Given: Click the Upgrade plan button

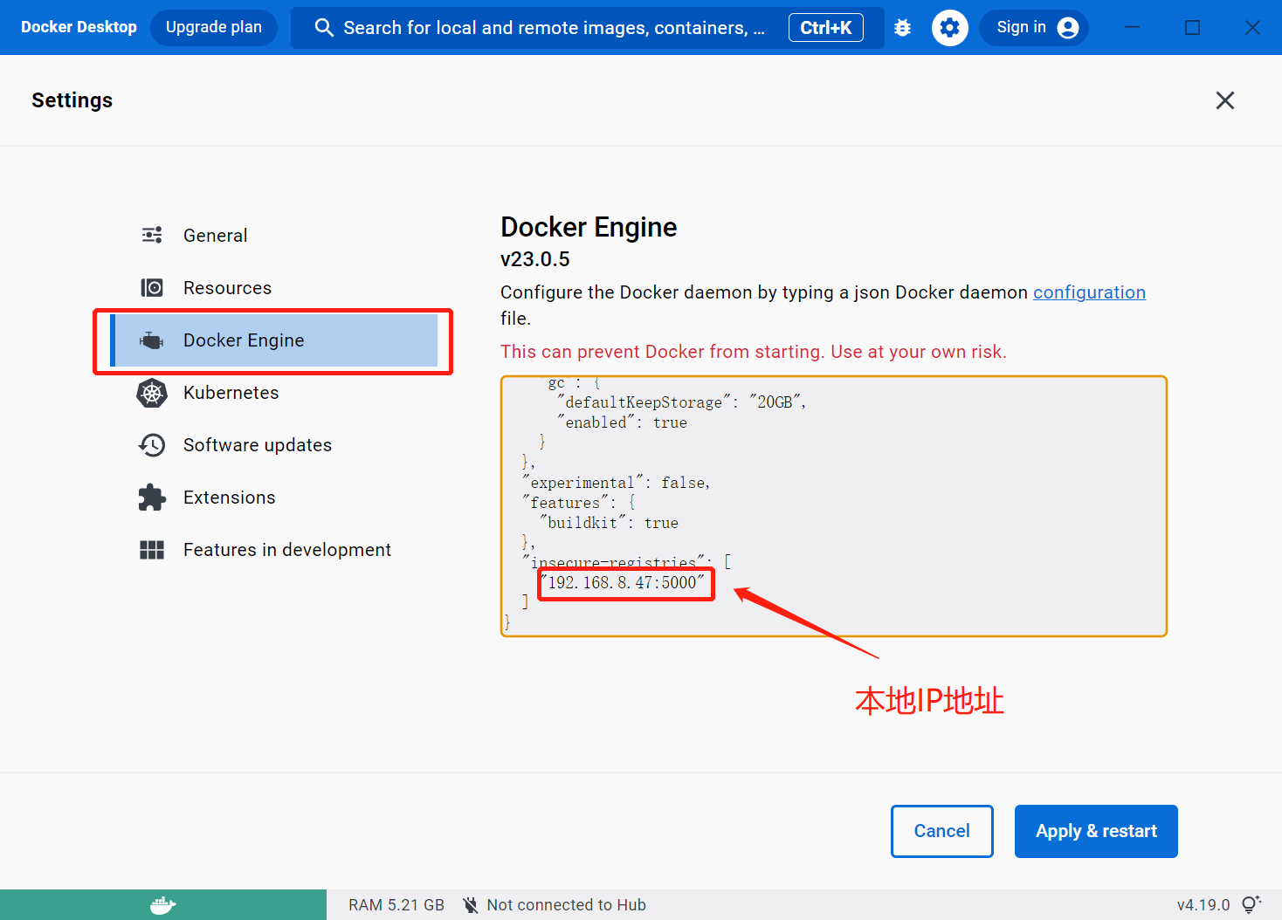Looking at the screenshot, I should pos(214,28).
